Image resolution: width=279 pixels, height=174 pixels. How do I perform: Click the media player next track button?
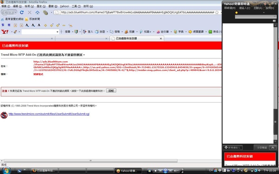[171, 171]
